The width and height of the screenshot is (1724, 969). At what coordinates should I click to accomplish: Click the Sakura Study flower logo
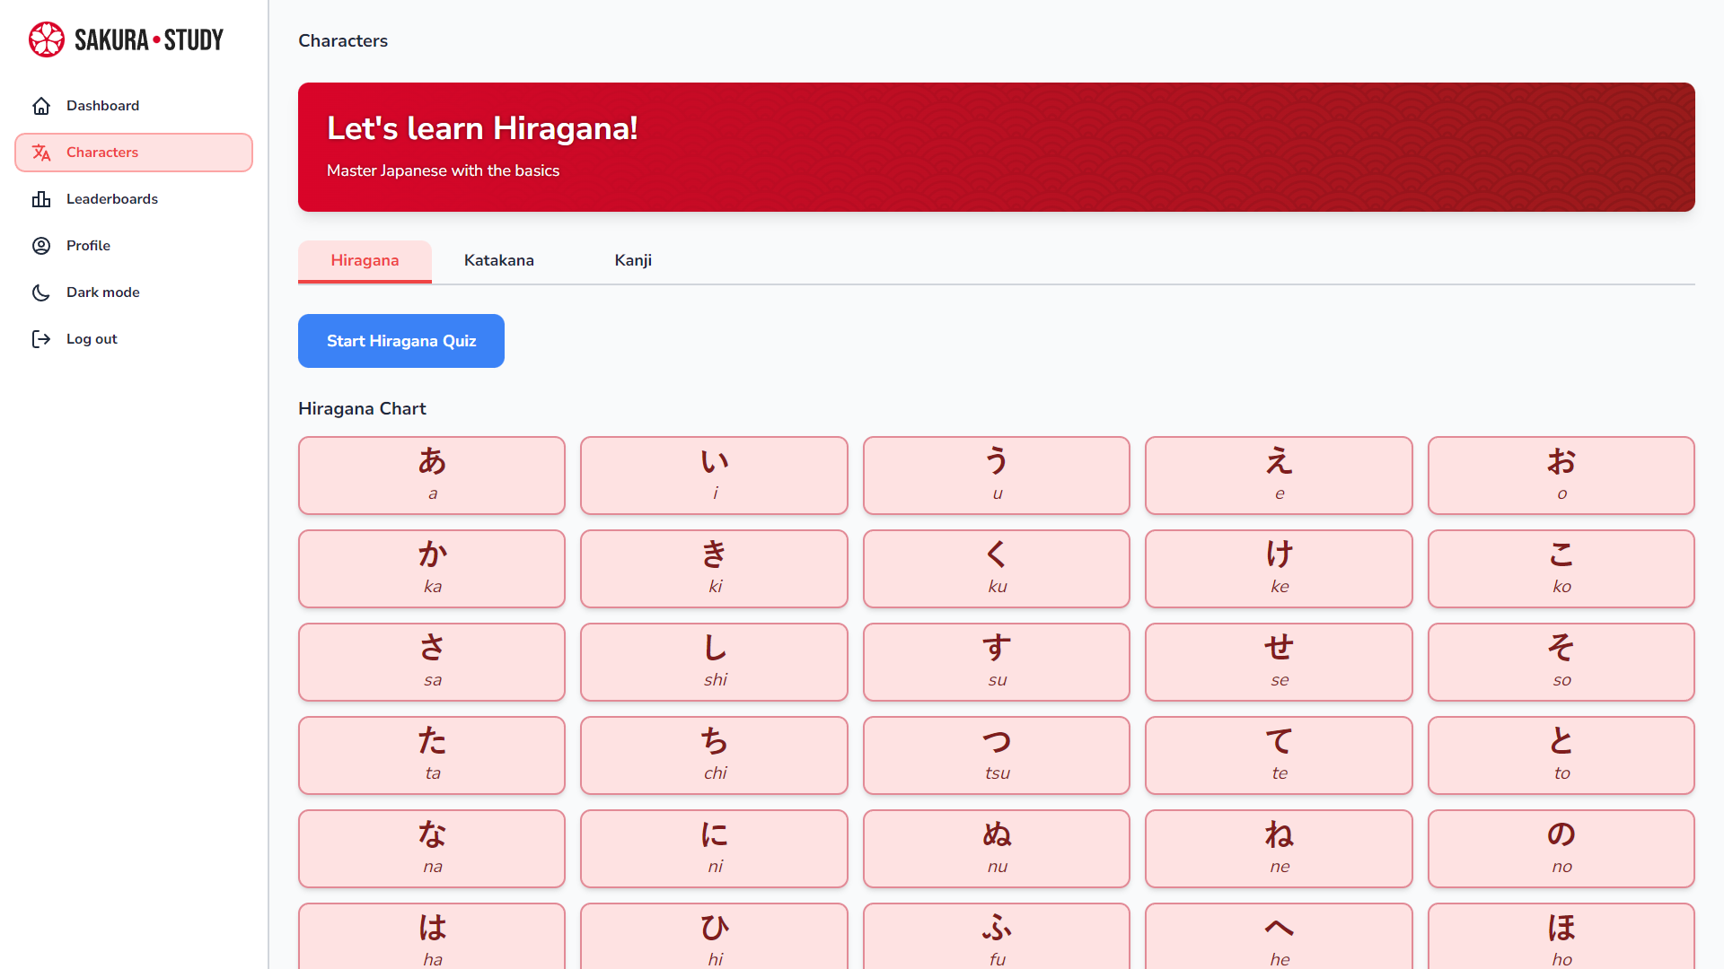47,39
